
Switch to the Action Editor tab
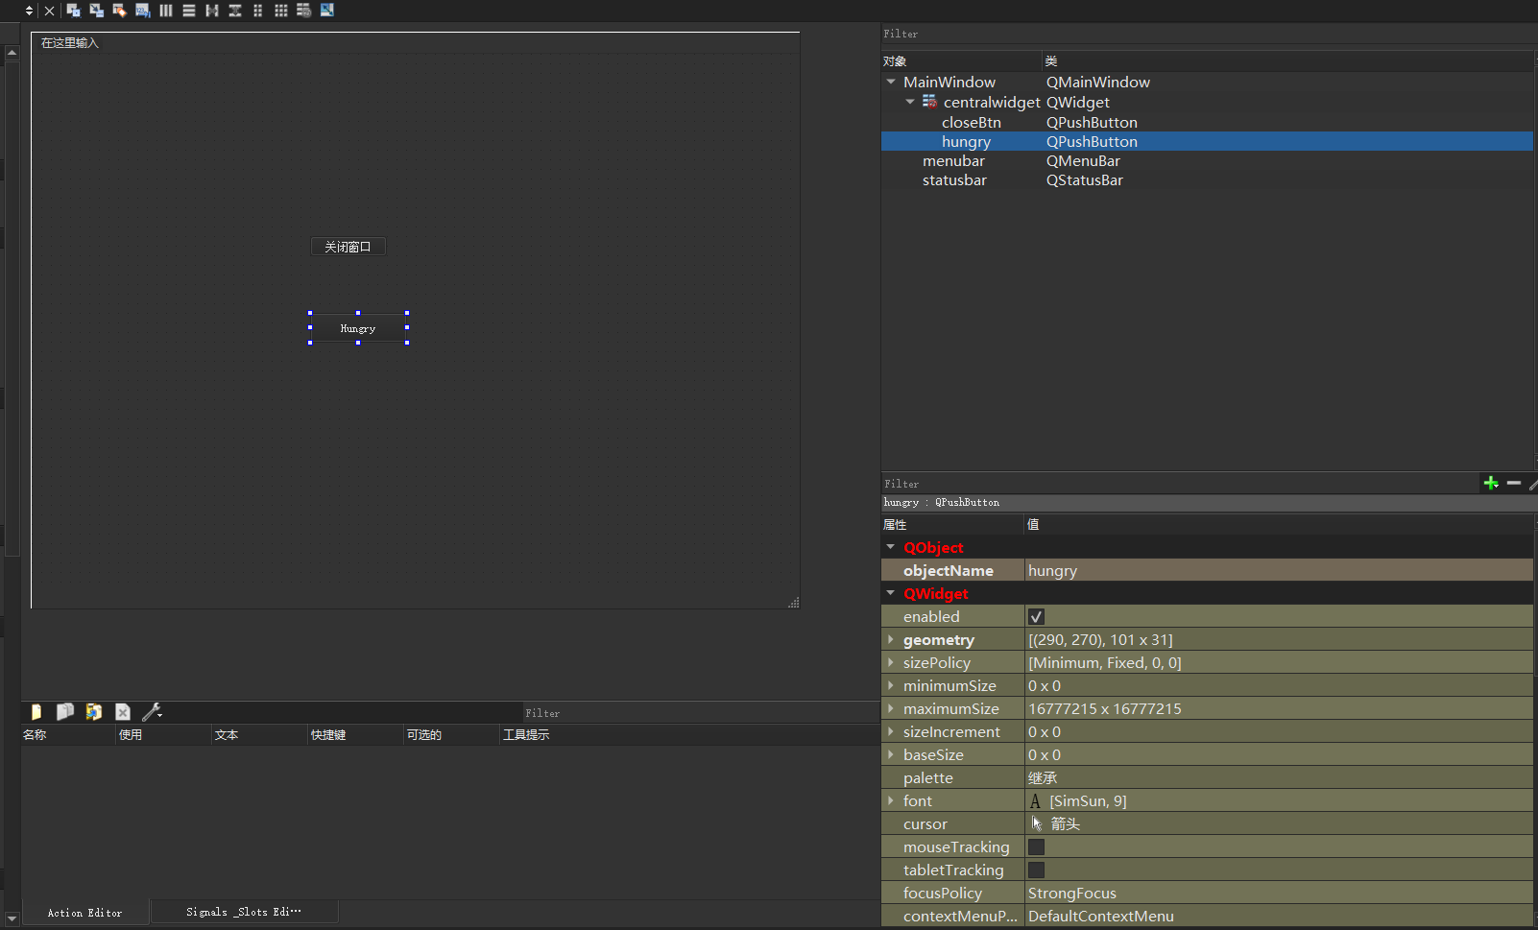click(84, 913)
